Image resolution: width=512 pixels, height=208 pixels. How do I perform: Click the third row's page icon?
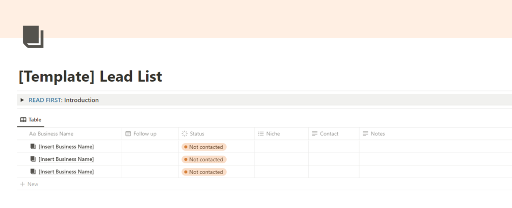[33, 171]
